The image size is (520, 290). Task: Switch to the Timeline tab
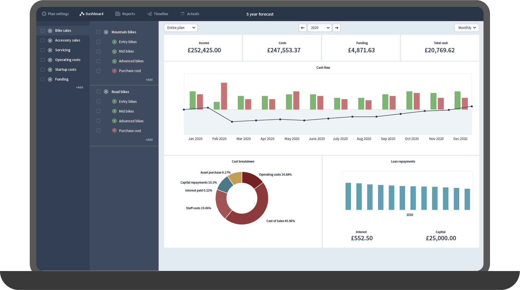click(x=158, y=14)
